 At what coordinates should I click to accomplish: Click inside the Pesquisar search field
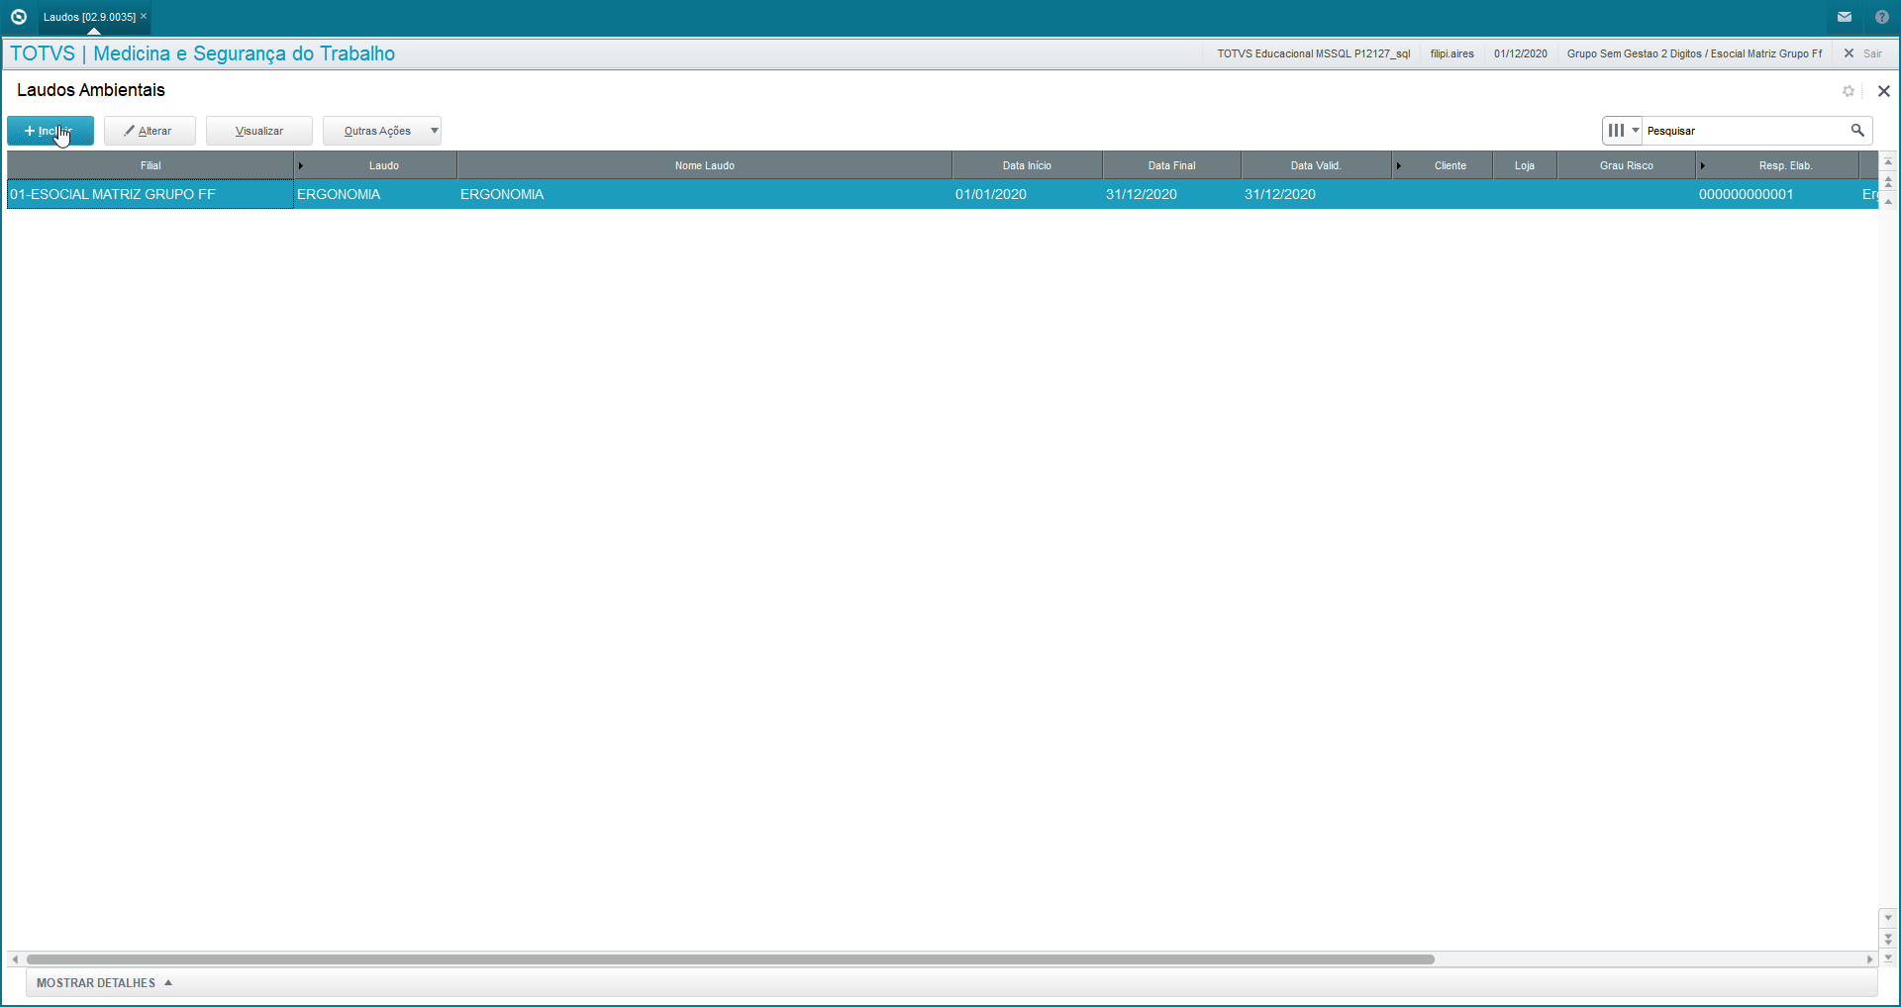(x=1745, y=131)
